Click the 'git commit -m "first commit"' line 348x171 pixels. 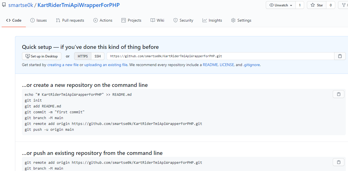(x=54, y=112)
